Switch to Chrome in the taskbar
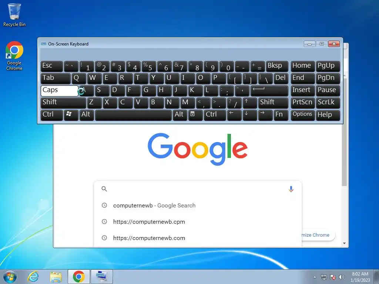The image size is (379, 284). (79, 277)
